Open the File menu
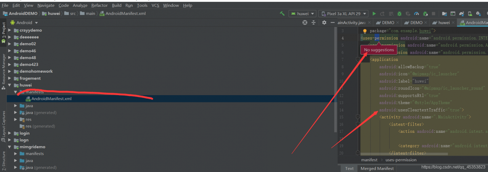This screenshot has height=172, width=488. tap(5, 5)
